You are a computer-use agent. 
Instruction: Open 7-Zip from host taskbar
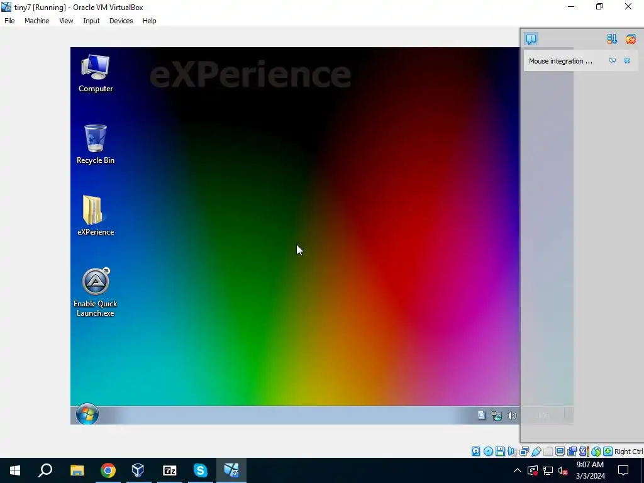(170, 470)
